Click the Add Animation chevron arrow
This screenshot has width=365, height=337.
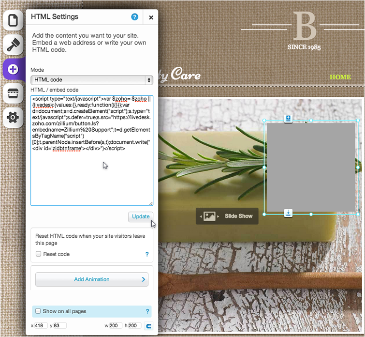point(144,279)
